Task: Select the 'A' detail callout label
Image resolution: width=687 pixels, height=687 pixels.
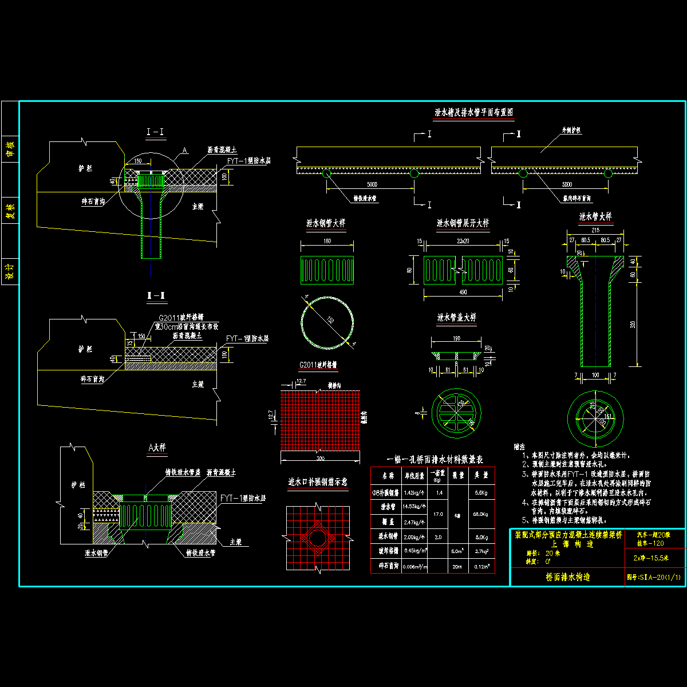Action: coord(184,150)
